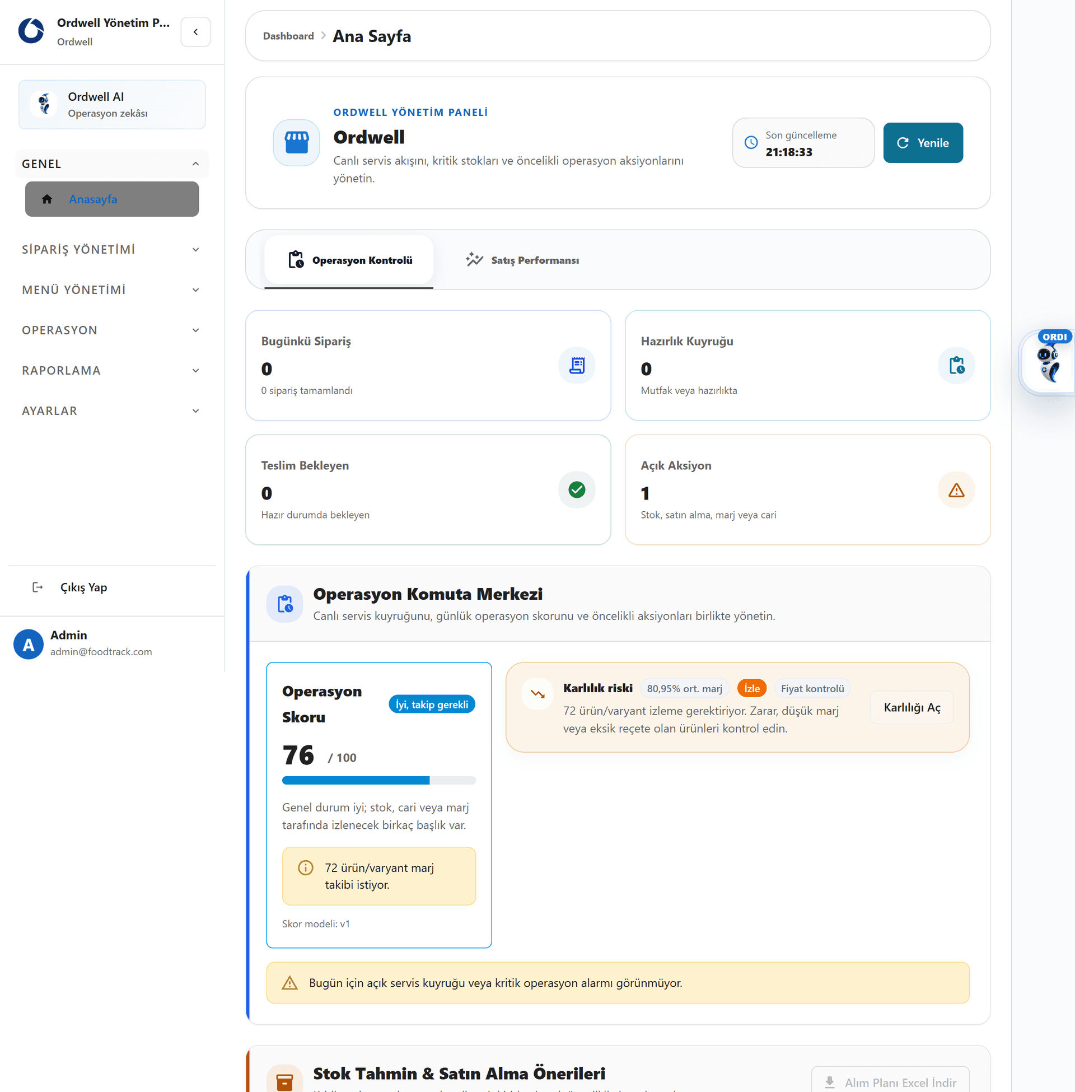This screenshot has width=1075, height=1092.
Task: Click the blue store icon next to Ordwell title
Action: (x=296, y=143)
